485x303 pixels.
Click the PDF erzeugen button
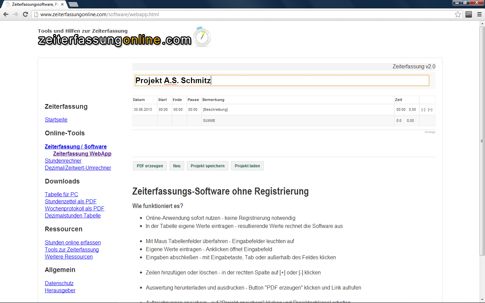pyautogui.click(x=150, y=166)
